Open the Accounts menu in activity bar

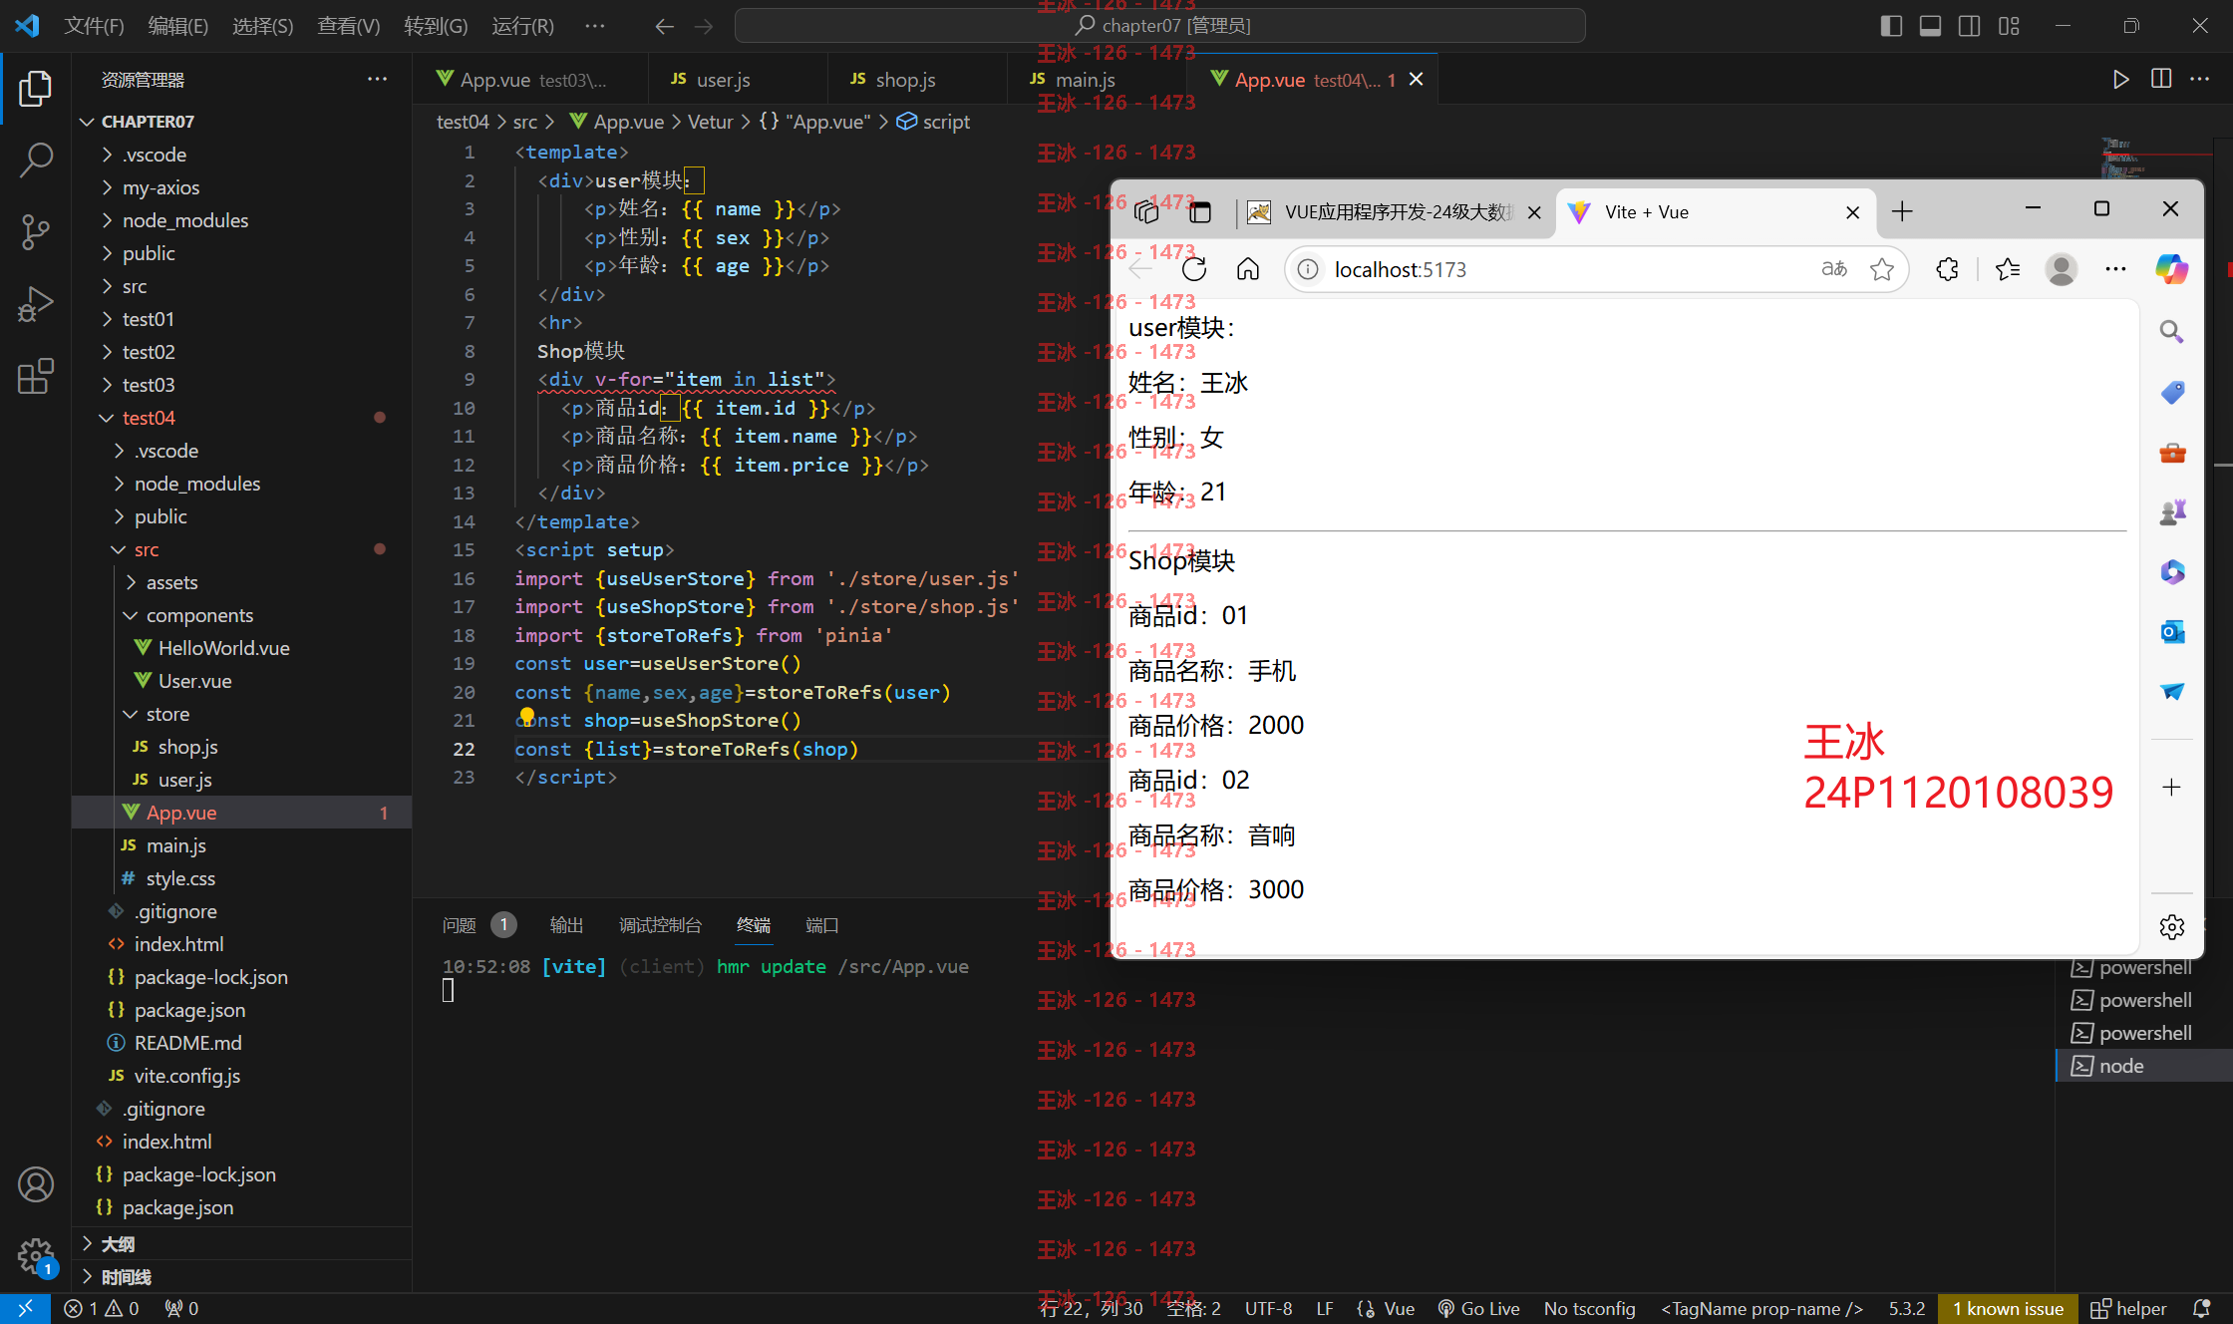pos(35,1184)
